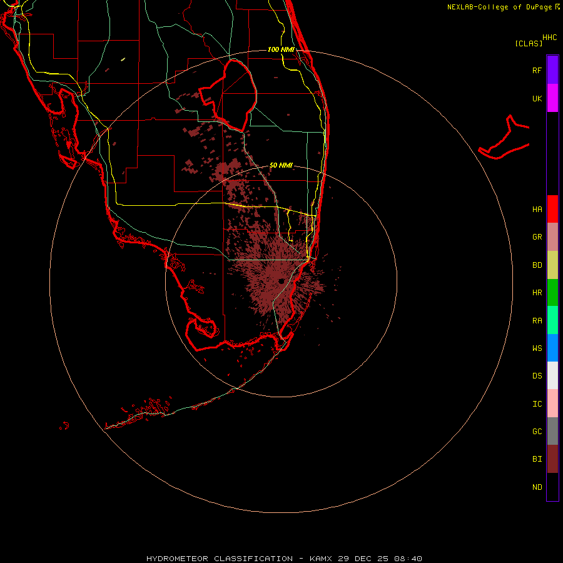Click the "NEXLAB-College of DuPage" credit text
This screenshot has height=563, width=563.
499,7
